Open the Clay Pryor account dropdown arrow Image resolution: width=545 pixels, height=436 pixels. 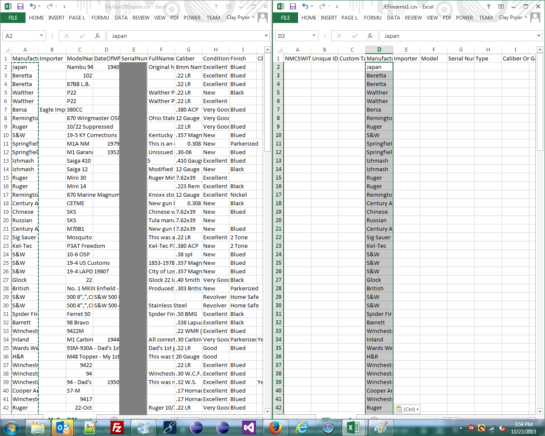click(x=253, y=17)
